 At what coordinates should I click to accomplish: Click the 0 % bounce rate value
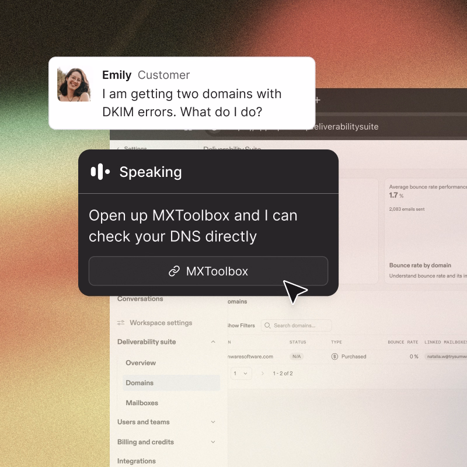pyautogui.click(x=414, y=357)
